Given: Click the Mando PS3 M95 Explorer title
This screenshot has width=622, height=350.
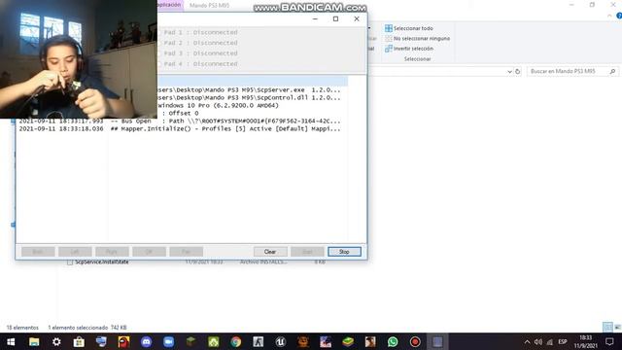Looking at the screenshot, I should pos(209,6).
